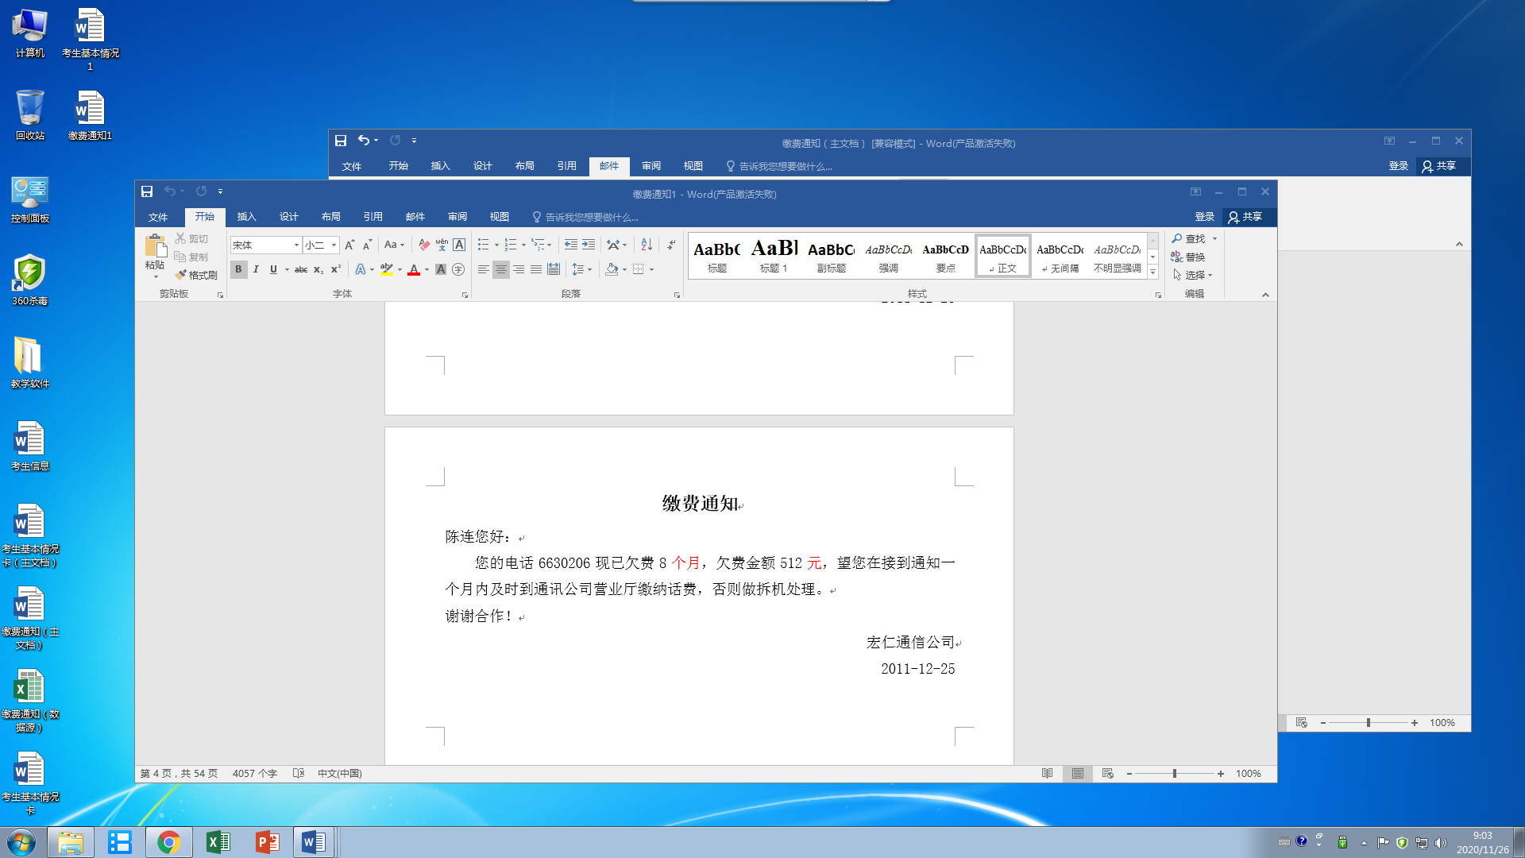Apply character border icon
Image resolution: width=1525 pixels, height=858 pixels.
pos(459,245)
